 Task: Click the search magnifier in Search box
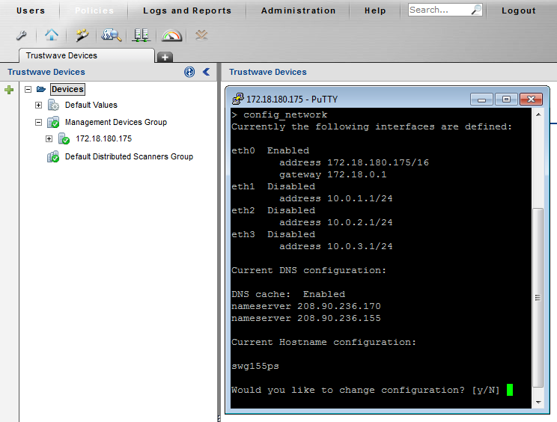tap(475, 10)
